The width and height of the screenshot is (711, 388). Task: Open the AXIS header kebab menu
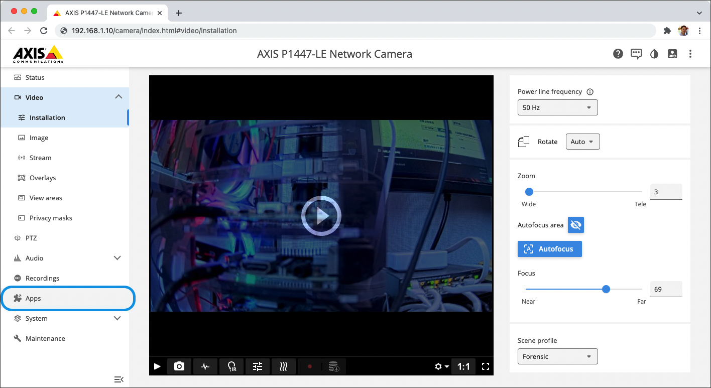point(690,54)
